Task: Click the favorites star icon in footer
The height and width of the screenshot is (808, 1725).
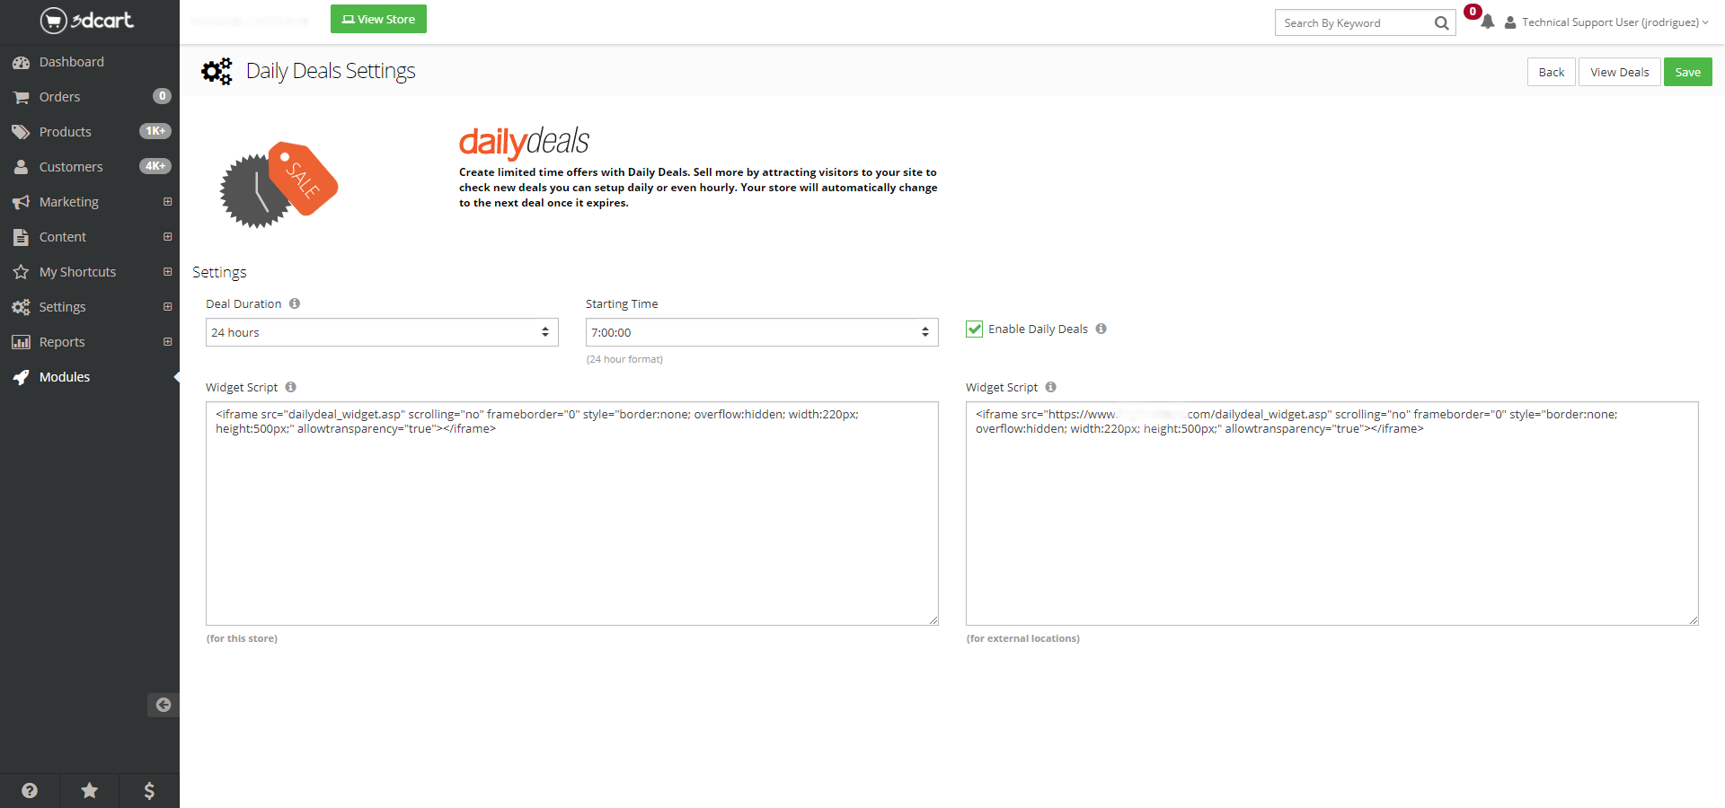Action: (x=90, y=790)
